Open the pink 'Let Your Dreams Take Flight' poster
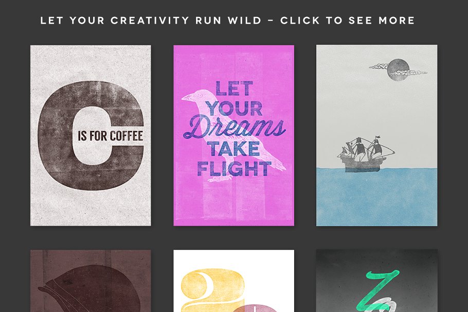Image resolution: width=468 pixels, height=312 pixels. coord(233,135)
